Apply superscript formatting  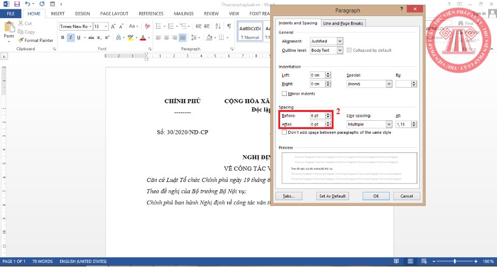pyautogui.click(x=107, y=37)
